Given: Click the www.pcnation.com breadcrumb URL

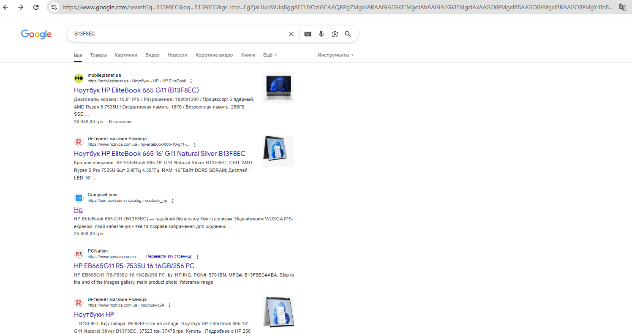Looking at the screenshot, I should (114, 257).
